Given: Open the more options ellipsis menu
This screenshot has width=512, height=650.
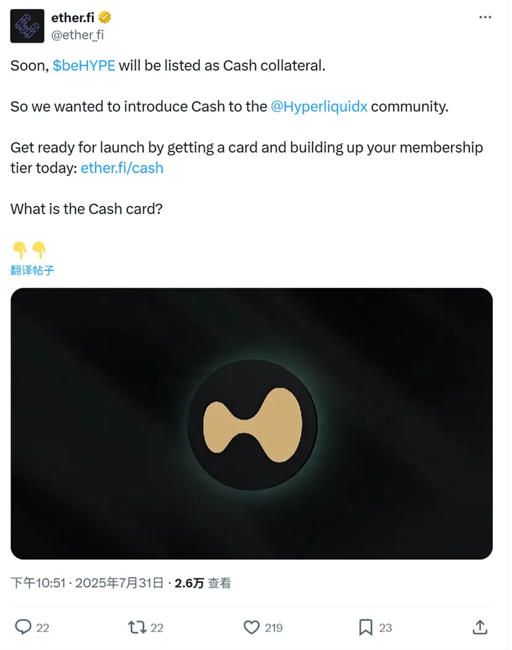Looking at the screenshot, I should point(486,17).
